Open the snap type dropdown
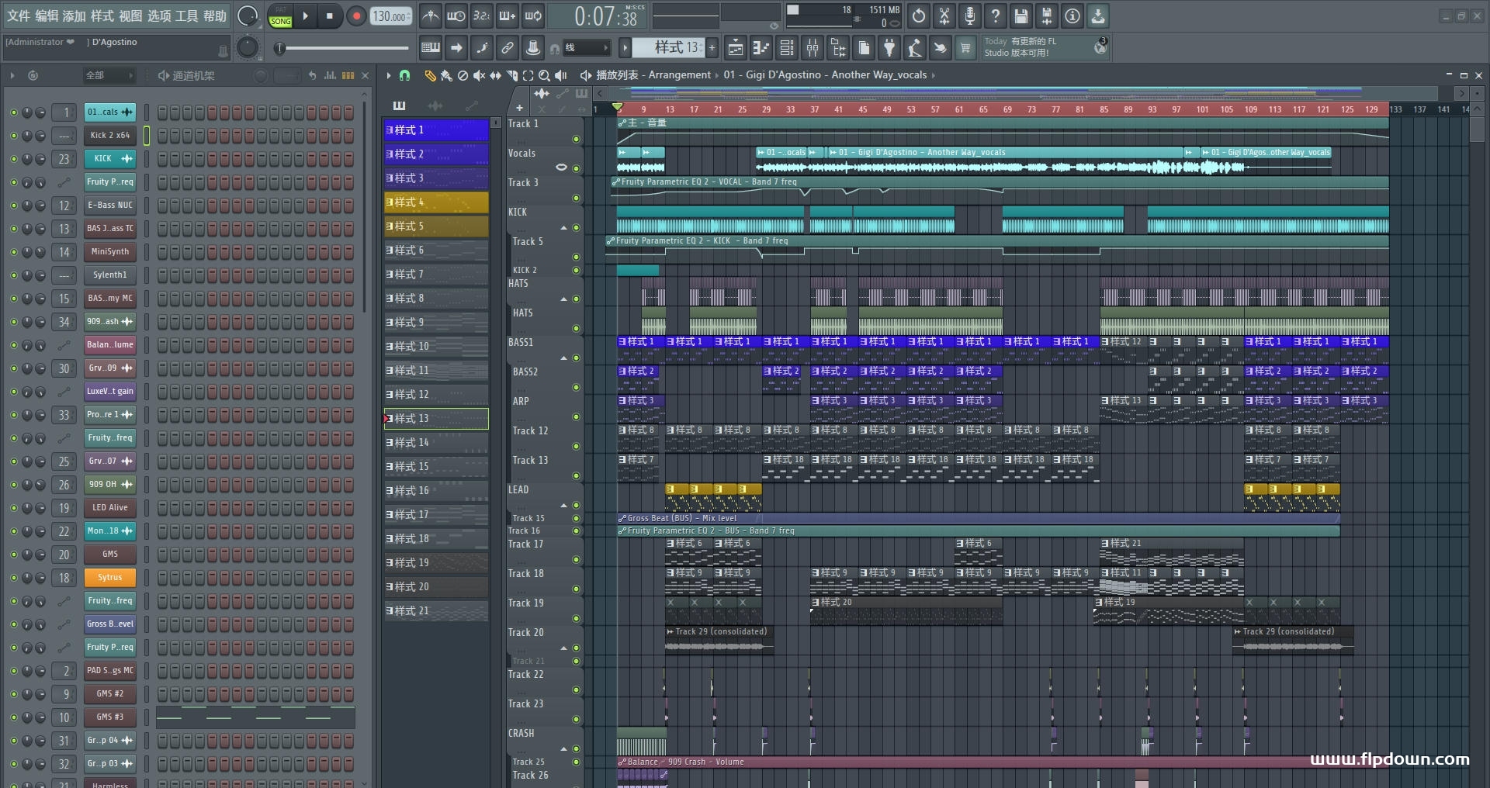This screenshot has width=1490, height=788. pos(586,48)
